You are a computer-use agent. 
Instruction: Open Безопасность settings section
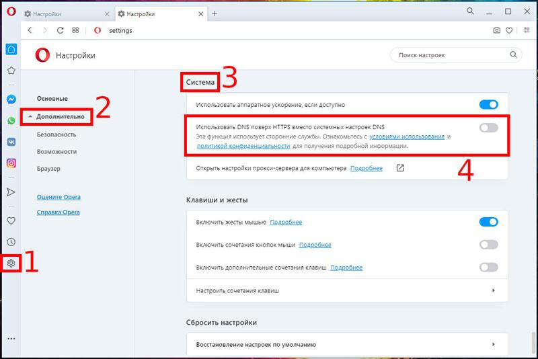point(56,134)
